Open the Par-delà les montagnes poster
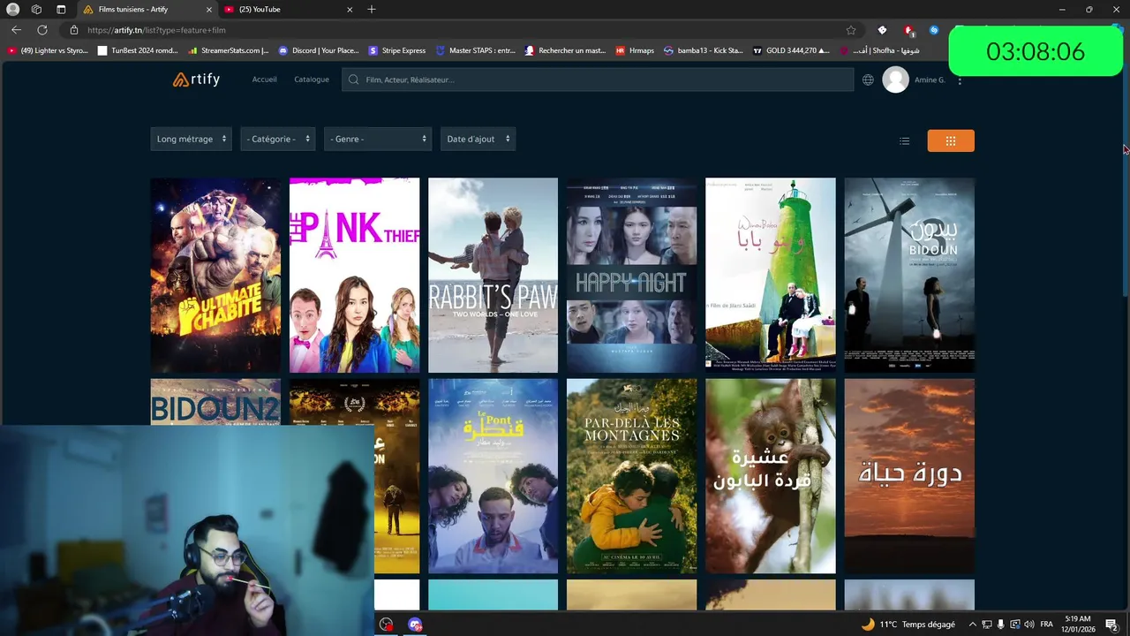 [x=631, y=476]
